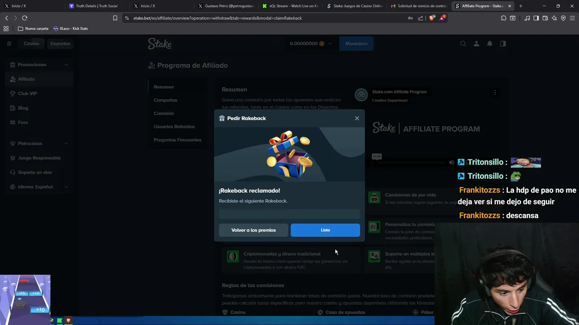
Task: Open Leo AI sparkle icon
Action: [554, 18]
